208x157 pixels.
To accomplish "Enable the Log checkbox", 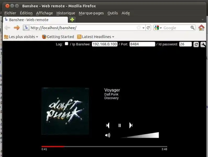I will click(66, 44).
